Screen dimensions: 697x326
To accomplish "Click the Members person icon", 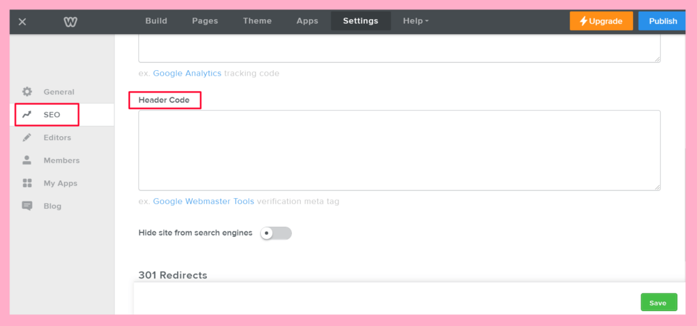I will pos(27,160).
